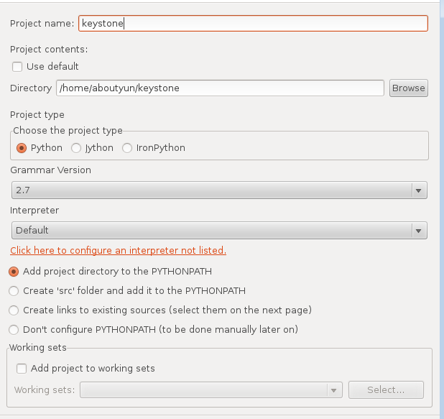Select Add project directory to PYTHONPATH

pyautogui.click(x=14, y=272)
